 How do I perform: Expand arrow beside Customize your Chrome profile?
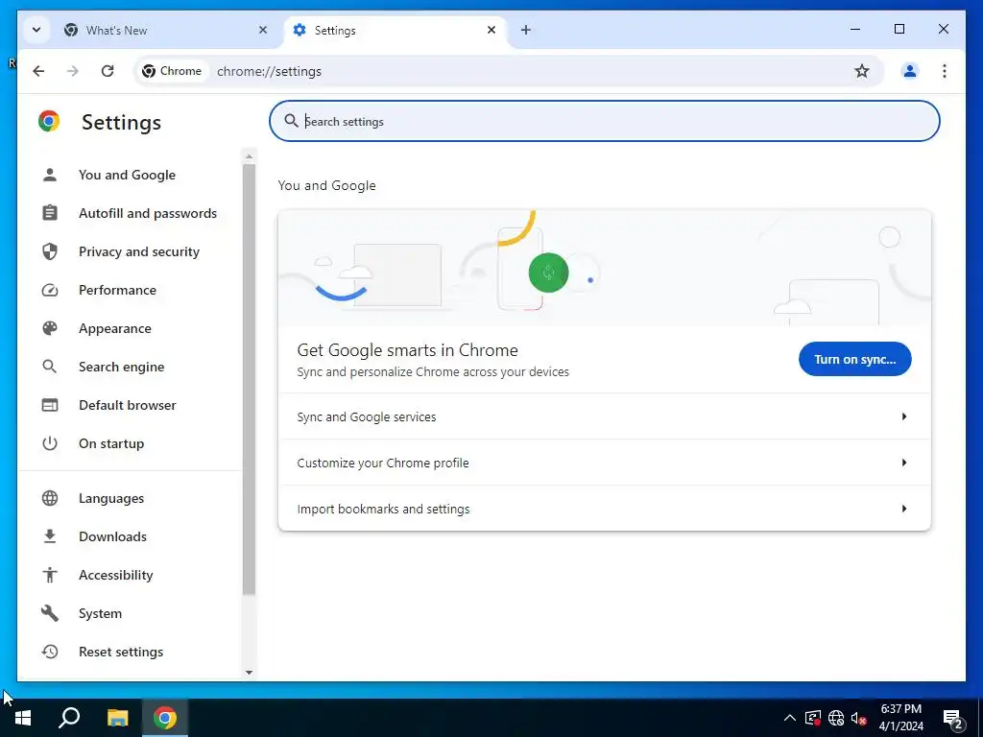(x=904, y=463)
